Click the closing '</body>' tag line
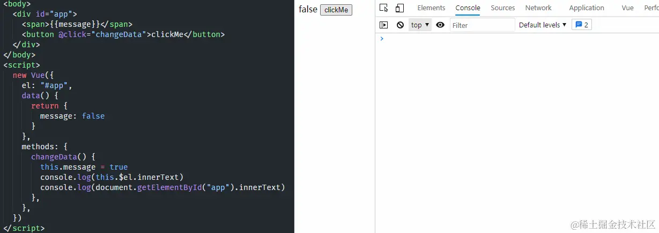659x233 pixels. coord(19,55)
